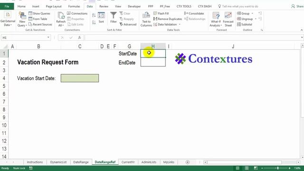
Task: Click the Group rows button
Action: 243,13
